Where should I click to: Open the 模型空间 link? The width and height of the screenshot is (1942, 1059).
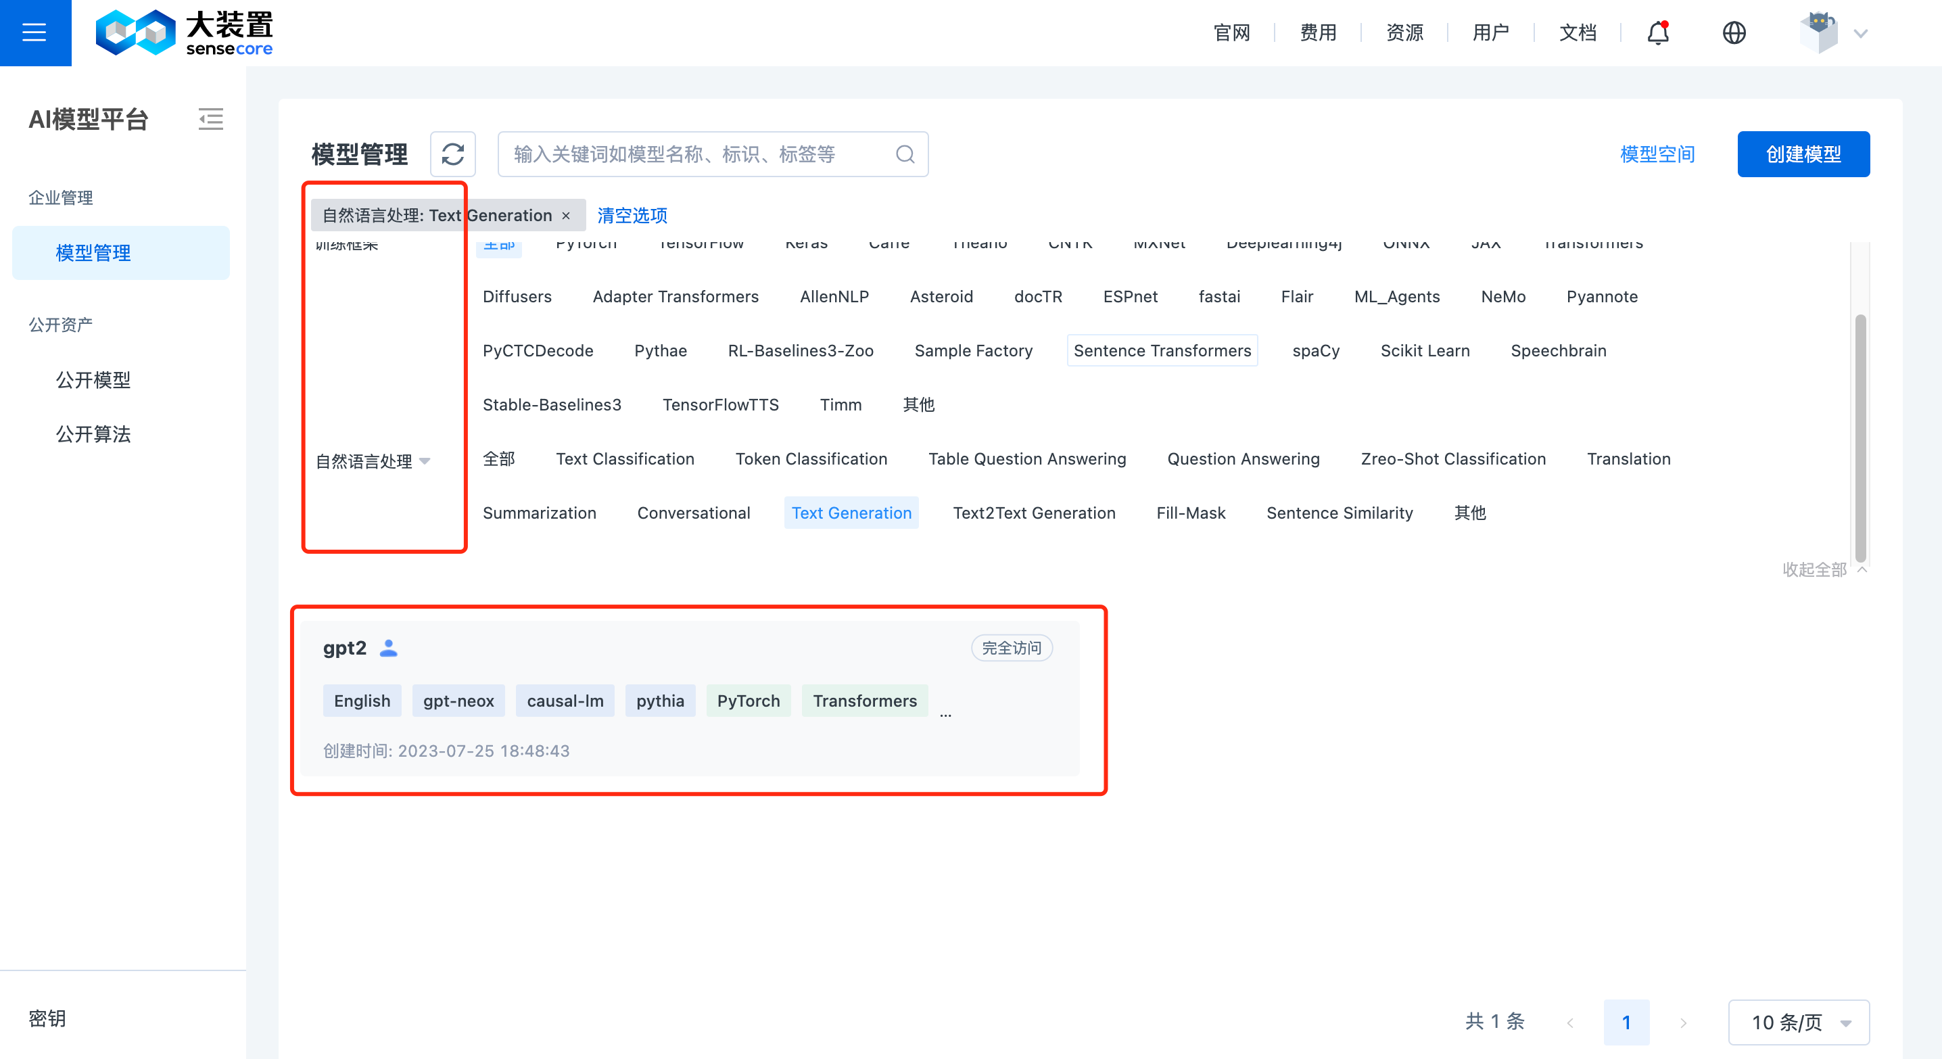click(x=1658, y=154)
